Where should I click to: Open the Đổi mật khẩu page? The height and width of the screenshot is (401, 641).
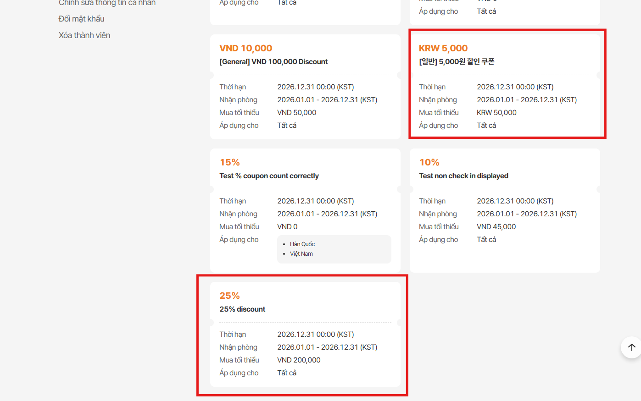(x=82, y=19)
